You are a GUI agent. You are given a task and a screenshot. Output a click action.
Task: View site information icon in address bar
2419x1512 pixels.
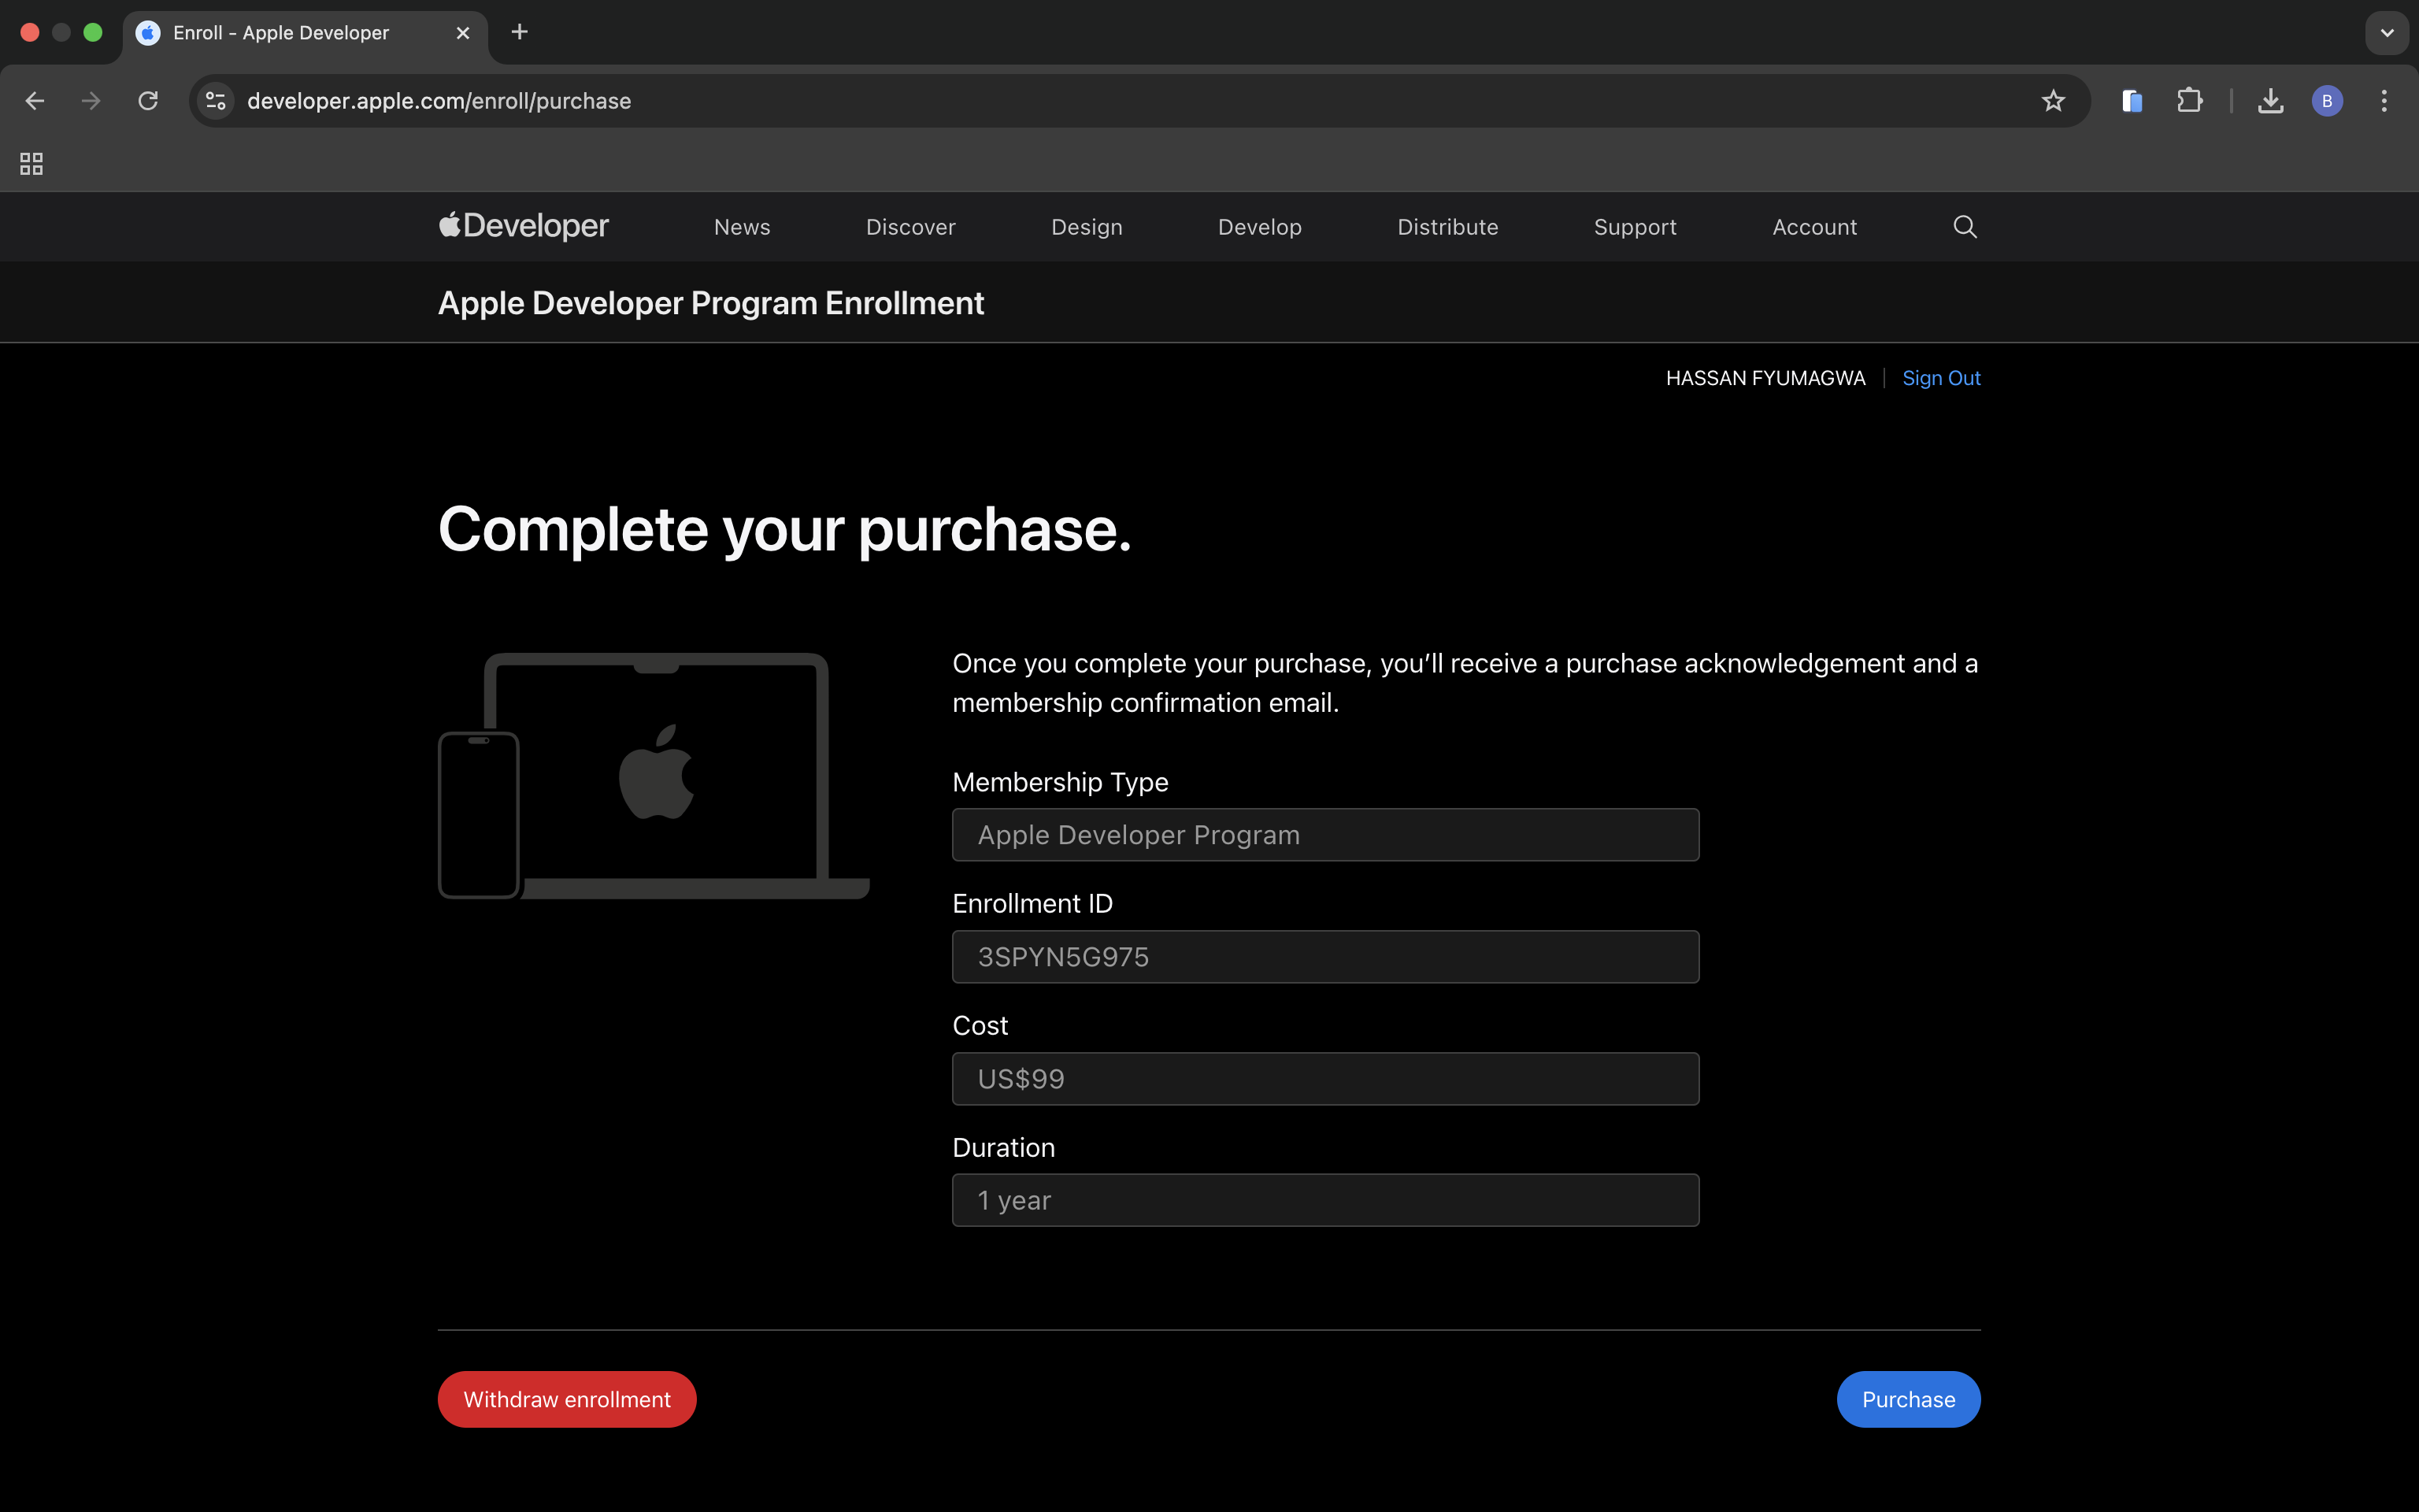point(216,101)
